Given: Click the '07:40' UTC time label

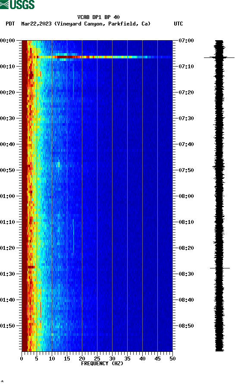Looking at the screenshot, I should point(186,144).
